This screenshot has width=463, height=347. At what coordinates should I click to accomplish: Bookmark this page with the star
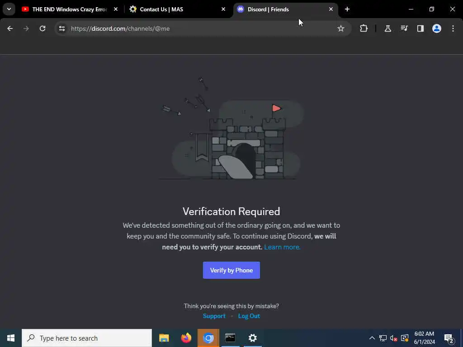[341, 28]
